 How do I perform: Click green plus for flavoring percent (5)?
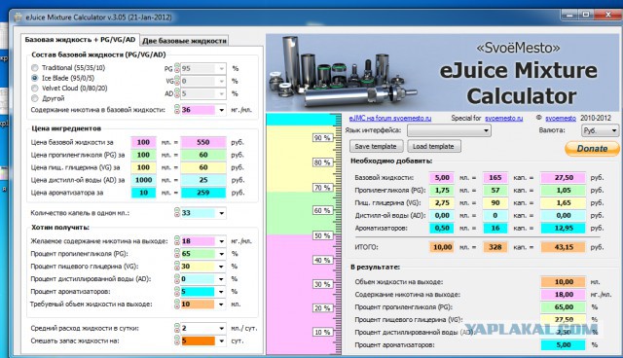pyautogui.click(x=177, y=289)
